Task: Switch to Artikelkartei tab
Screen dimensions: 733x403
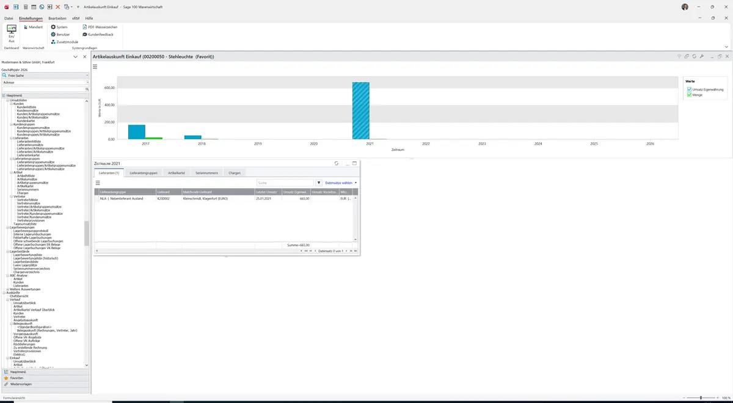Action: coord(177,173)
